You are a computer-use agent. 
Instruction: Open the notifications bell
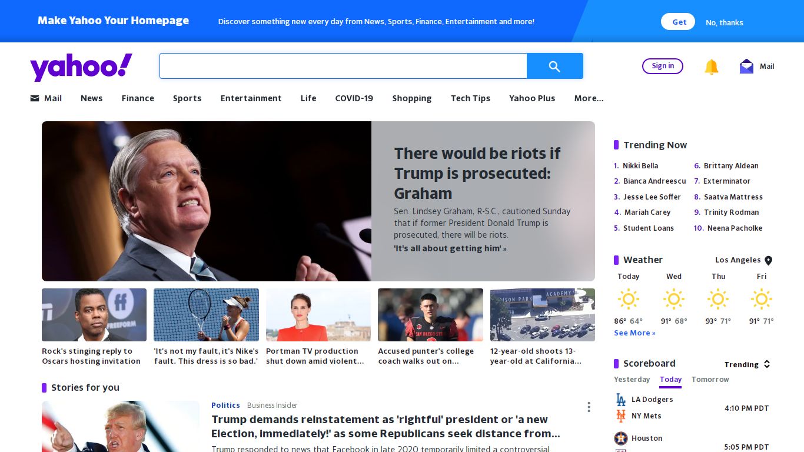click(712, 67)
